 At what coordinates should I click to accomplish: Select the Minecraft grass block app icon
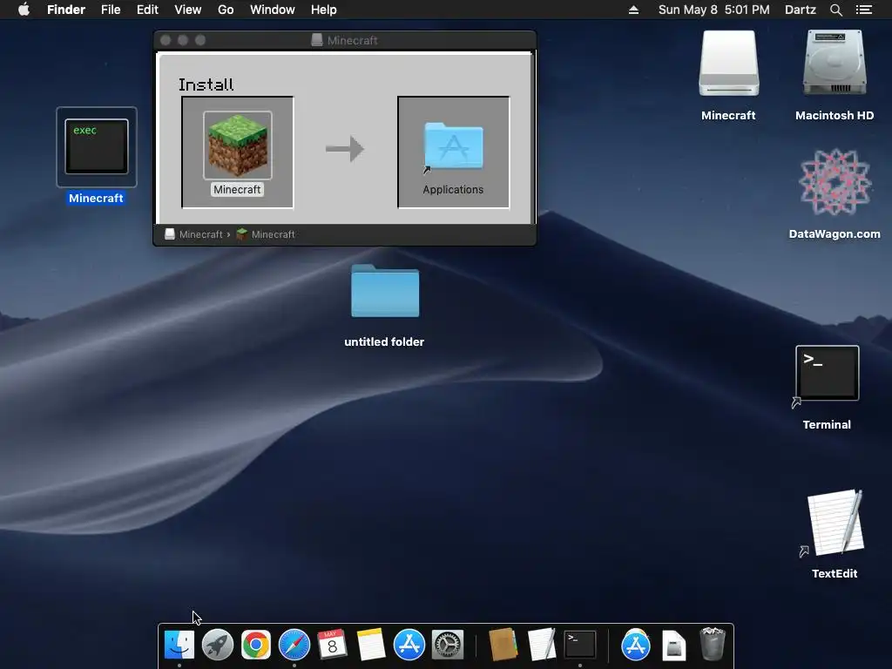coord(238,145)
